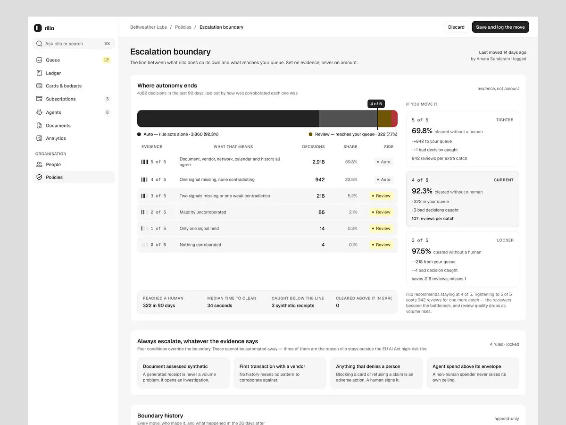Open Document assessed synthetic rule card

(183, 373)
